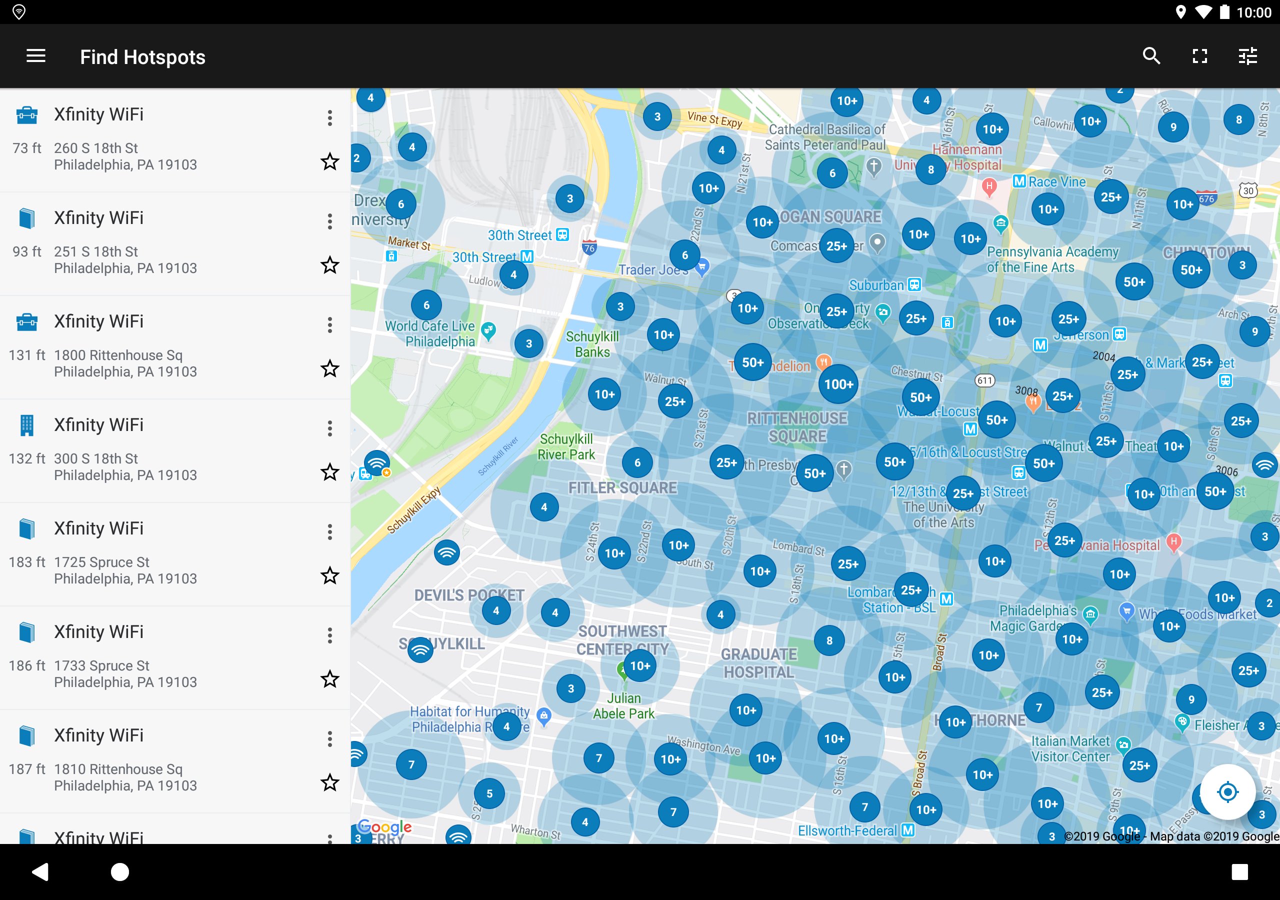Open overflow menu for 251 S 18th St
This screenshot has height=900, width=1280.
pyautogui.click(x=329, y=221)
